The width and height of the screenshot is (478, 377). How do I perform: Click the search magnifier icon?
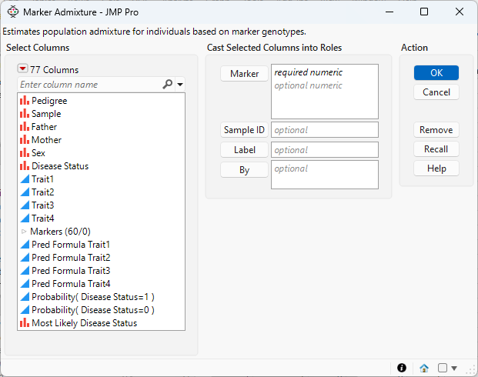tap(168, 85)
